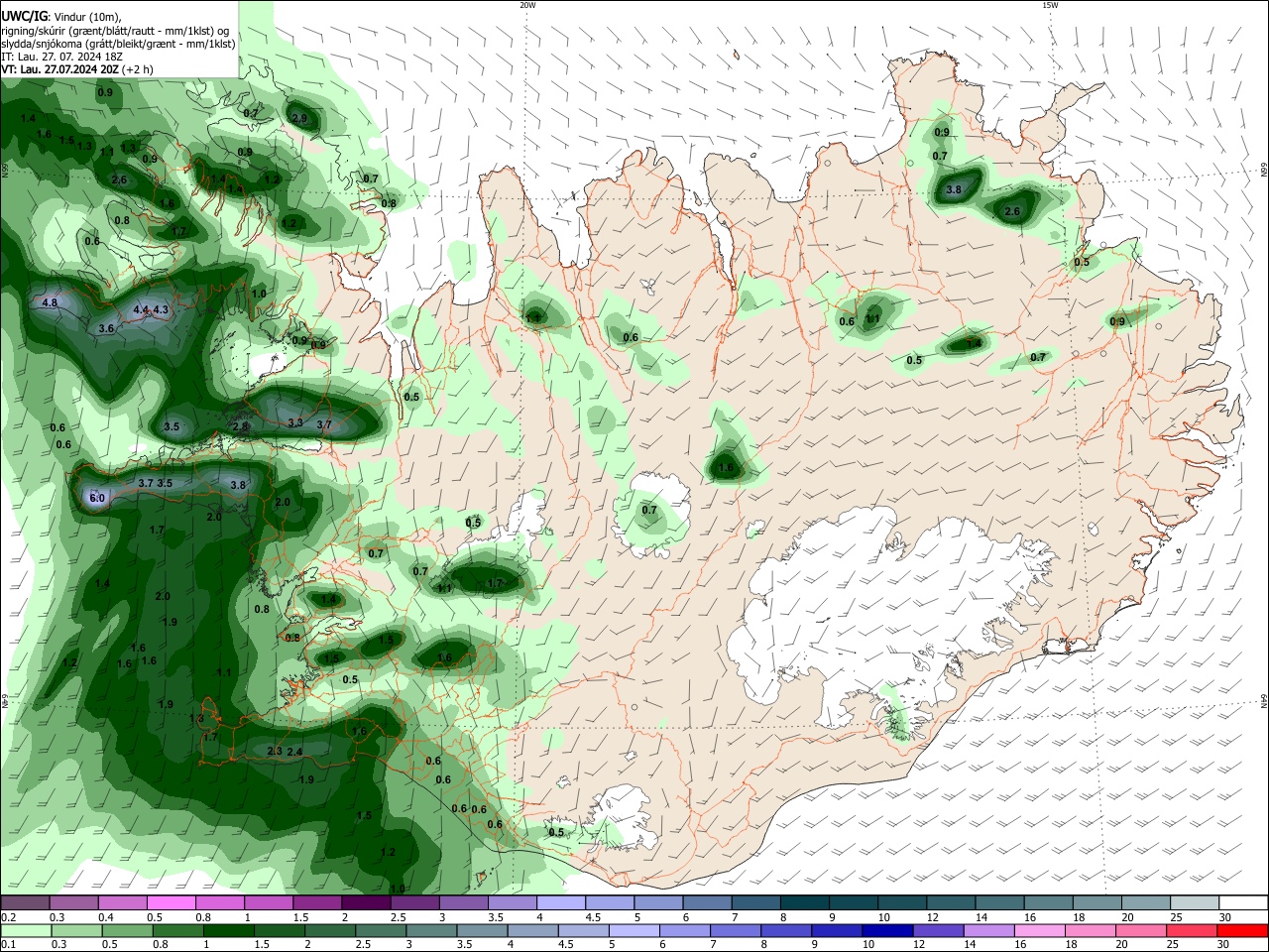Click the '2.4' precipitation value on the map

pos(294,753)
